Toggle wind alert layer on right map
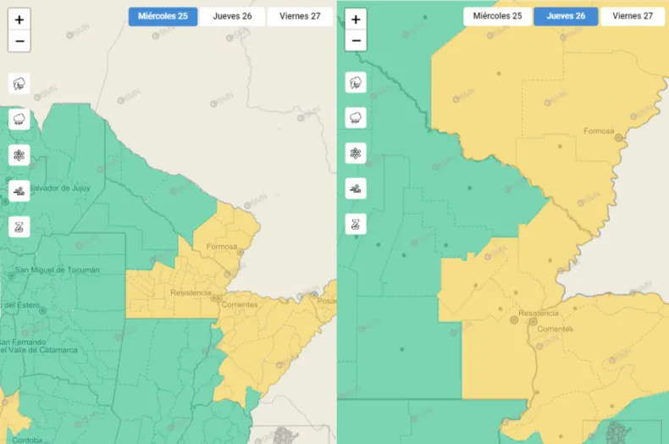 (357, 189)
